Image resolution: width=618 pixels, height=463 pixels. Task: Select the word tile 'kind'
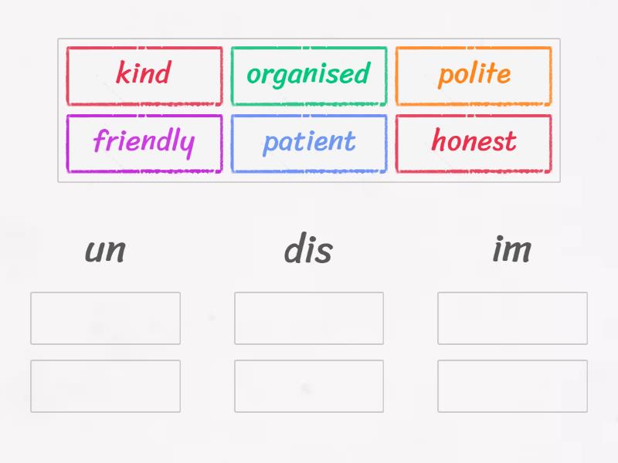(144, 74)
